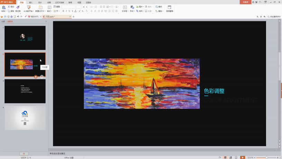Screen dimensions: 282x159
Task: Select slide 1 thumbnail
Action: (25, 38)
